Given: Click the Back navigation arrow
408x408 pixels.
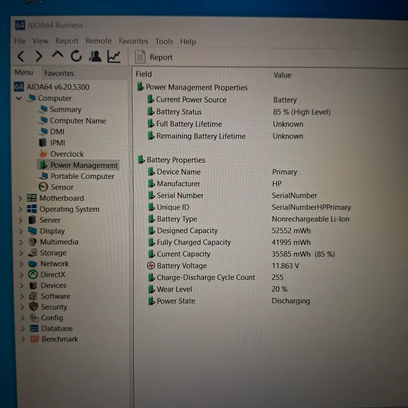Looking at the screenshot, I should (21, 56).
